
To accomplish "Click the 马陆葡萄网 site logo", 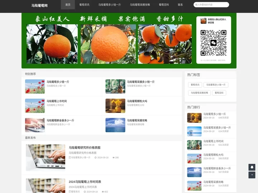I will 39,5.
